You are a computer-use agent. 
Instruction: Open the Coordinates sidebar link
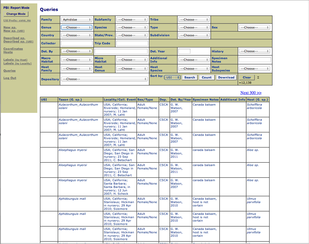pos(13,48)
